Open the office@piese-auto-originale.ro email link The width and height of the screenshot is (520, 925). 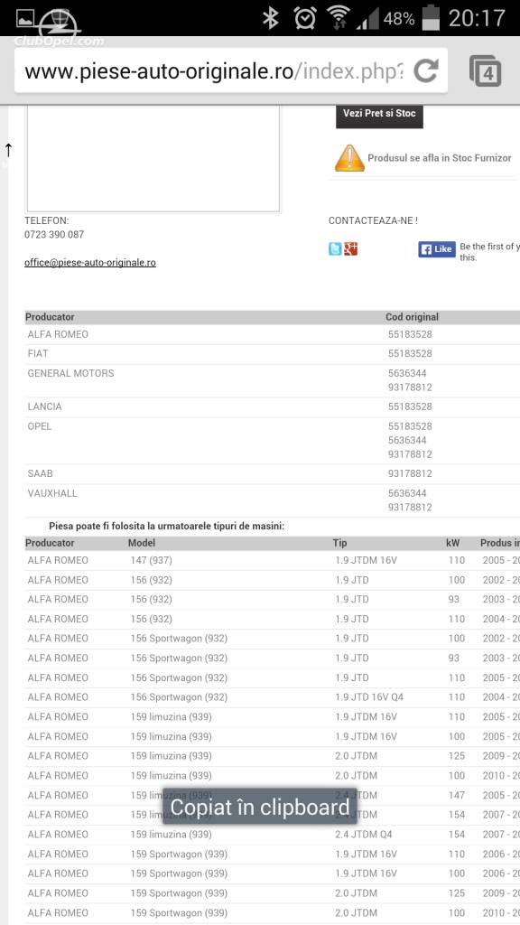[x=90, y=263]
